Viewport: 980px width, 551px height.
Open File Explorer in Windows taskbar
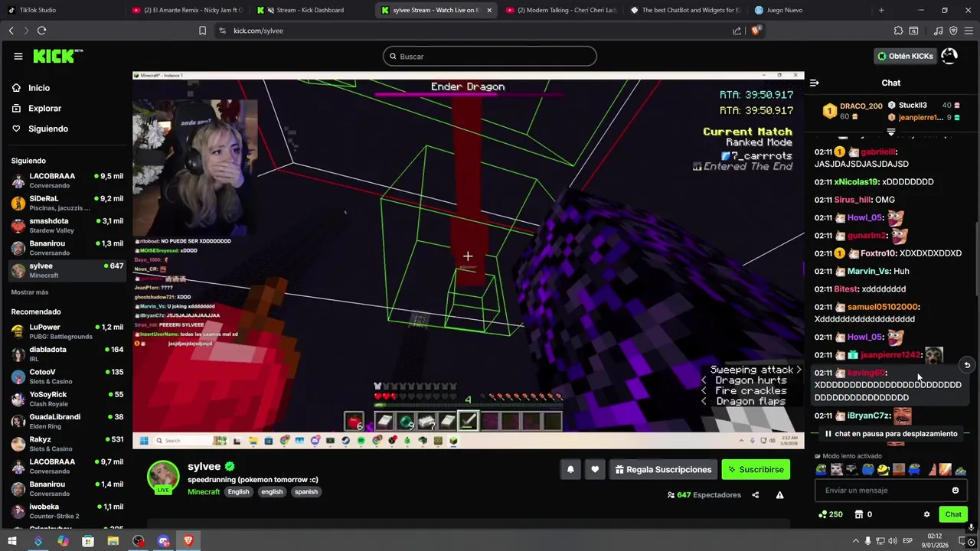113,541
